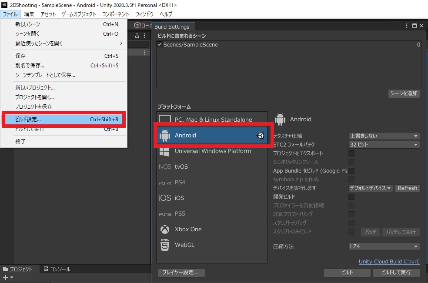Open the ファイル menu
The height and width of the screenshot is (283, 428).
(10, 14)
